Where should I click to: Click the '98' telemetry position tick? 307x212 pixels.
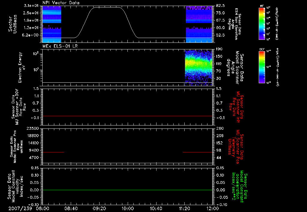click(x=219, y=150)
